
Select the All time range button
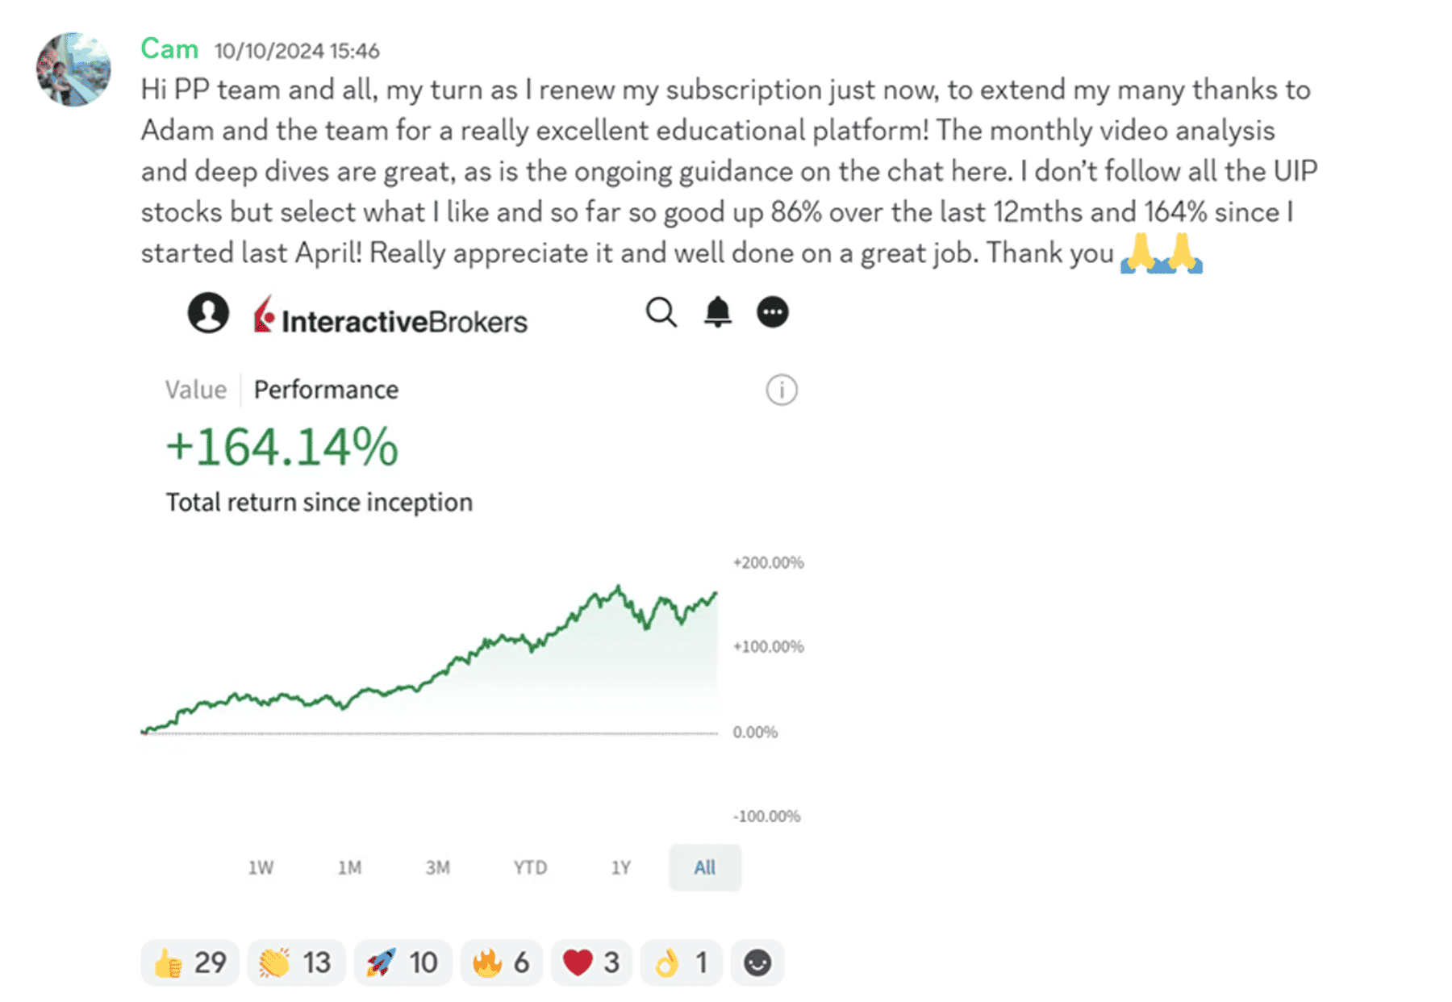tap(705, 867)
